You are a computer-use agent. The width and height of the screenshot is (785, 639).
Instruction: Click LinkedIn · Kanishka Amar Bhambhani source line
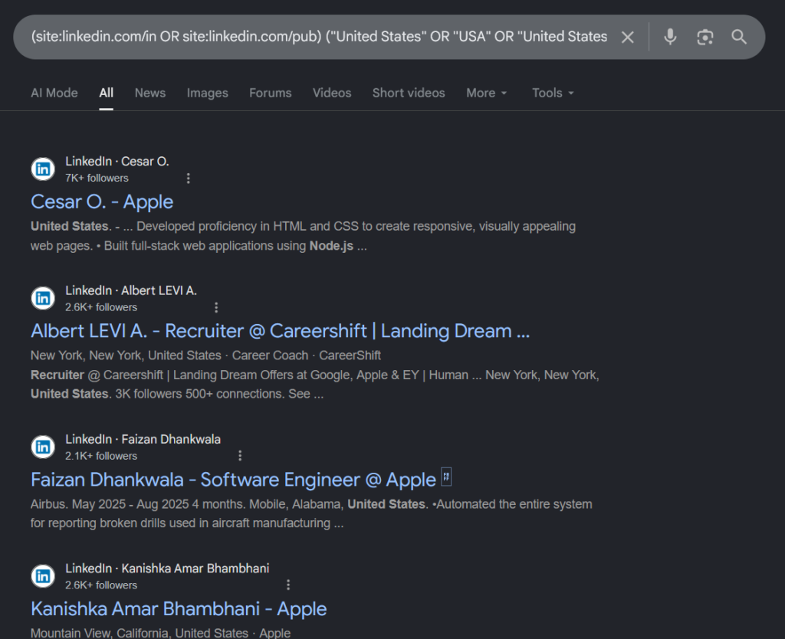(167, 568)
